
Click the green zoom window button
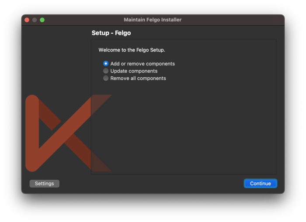pyautogui.click(x=42, y=20)
